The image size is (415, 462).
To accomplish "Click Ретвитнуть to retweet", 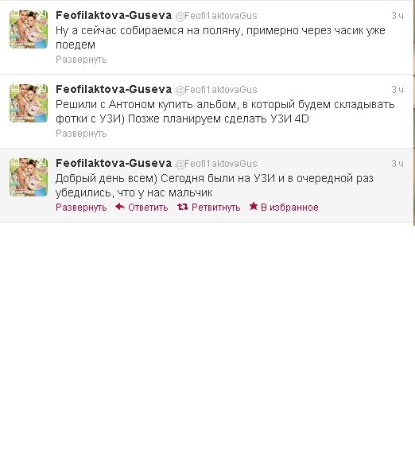I will point(216,208).
